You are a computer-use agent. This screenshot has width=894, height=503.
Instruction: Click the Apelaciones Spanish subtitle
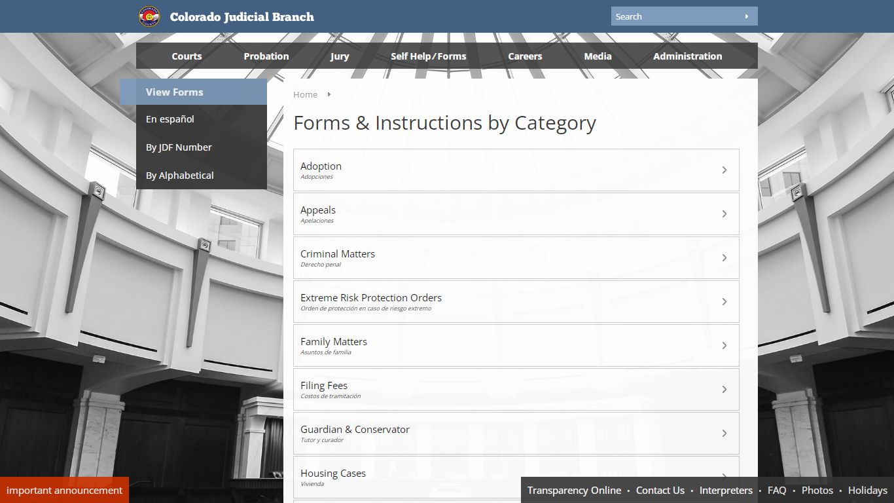317,221
